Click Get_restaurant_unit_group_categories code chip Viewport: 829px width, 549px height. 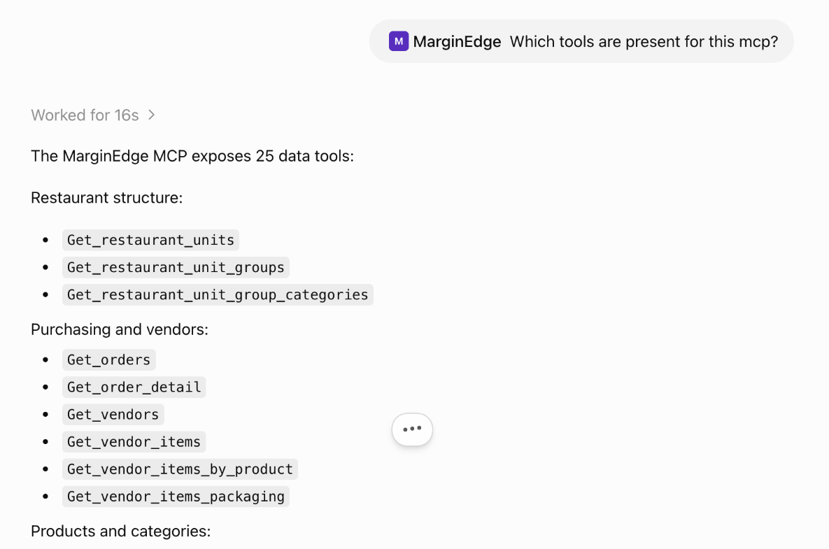(x=218, y=295)
